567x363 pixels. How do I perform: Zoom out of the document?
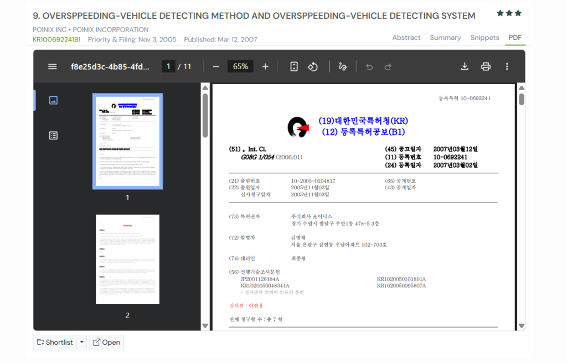pos(215,66)
